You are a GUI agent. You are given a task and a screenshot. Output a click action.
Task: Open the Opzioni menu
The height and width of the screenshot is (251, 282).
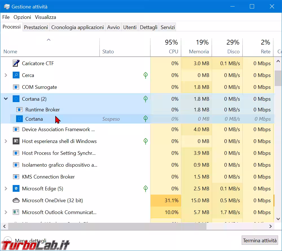(22, 17)
